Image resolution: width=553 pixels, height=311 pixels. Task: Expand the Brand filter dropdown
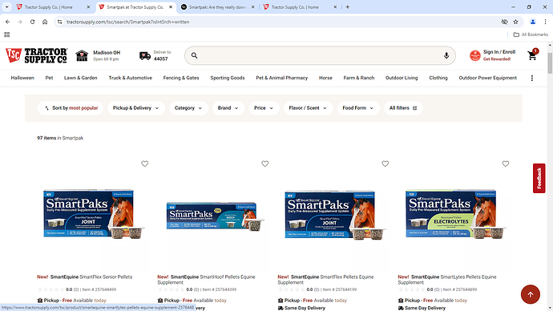[228, 108]
